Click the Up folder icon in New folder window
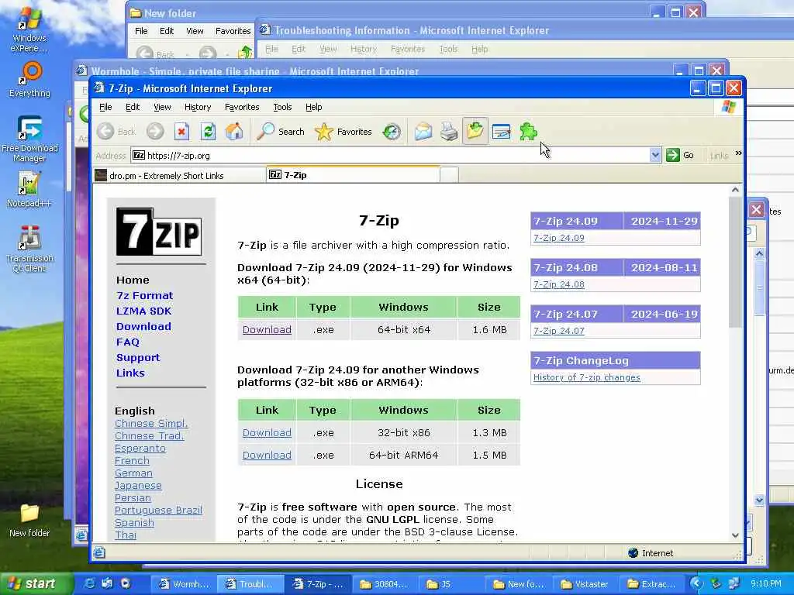Viewport: 794px width, 595px height. pyautogui.click(x=246, y=52)
